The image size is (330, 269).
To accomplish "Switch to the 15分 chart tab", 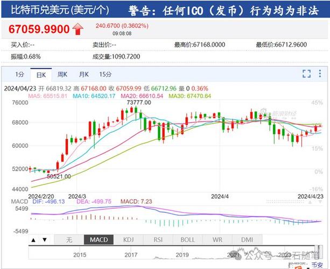I will (105, 74).
